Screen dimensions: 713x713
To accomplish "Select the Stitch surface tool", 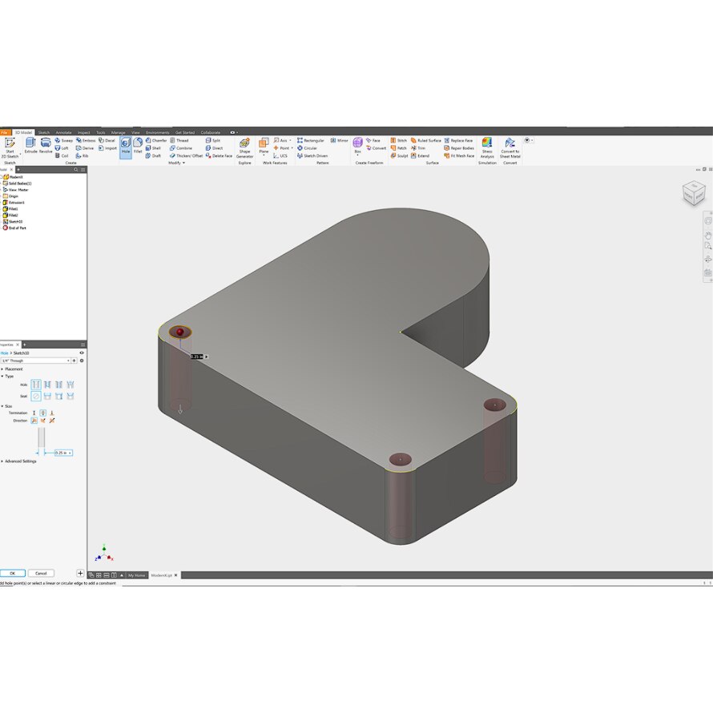I will click(x=399, y=140).
